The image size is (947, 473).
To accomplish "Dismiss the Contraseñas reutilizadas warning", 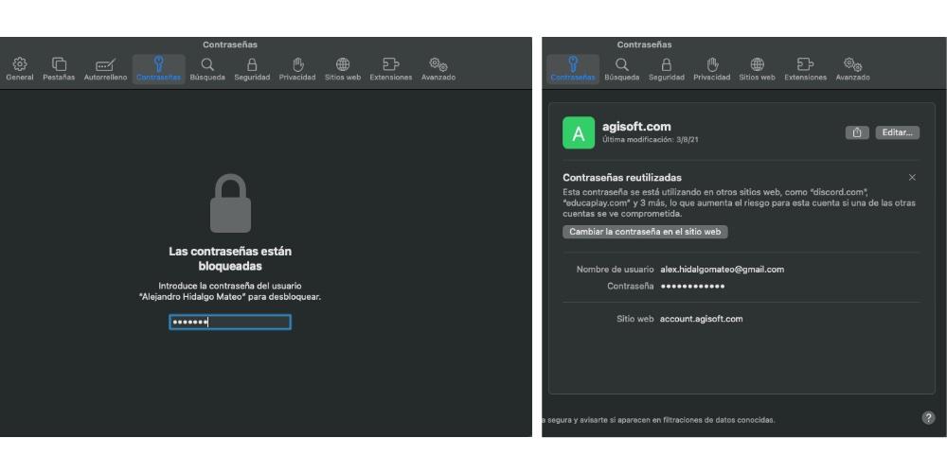I will click(912, 178).
